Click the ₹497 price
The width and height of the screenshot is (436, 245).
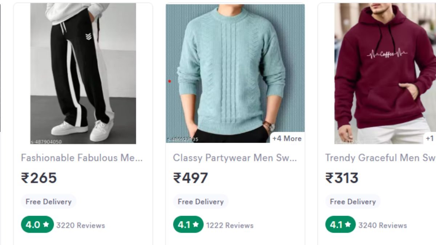click(190, 178)
